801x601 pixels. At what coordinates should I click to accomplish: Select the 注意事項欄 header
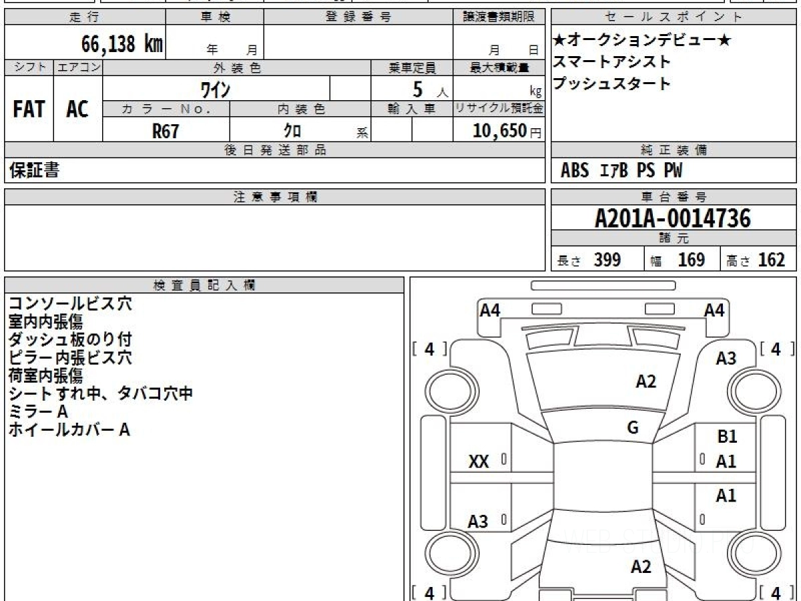275,197
